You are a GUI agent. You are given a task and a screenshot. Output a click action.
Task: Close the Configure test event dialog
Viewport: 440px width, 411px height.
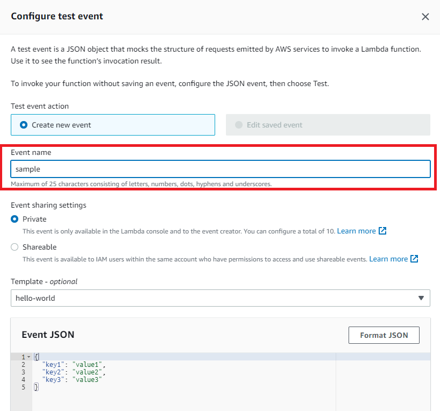[425, 17]
